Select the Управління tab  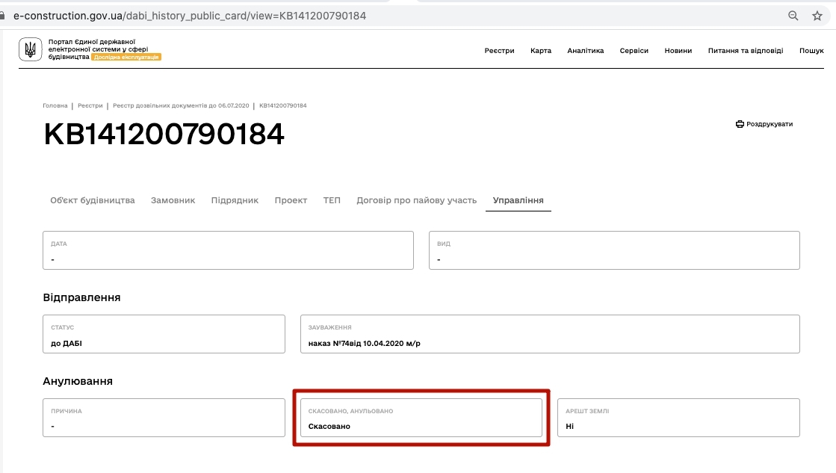(x=518, y=200)
